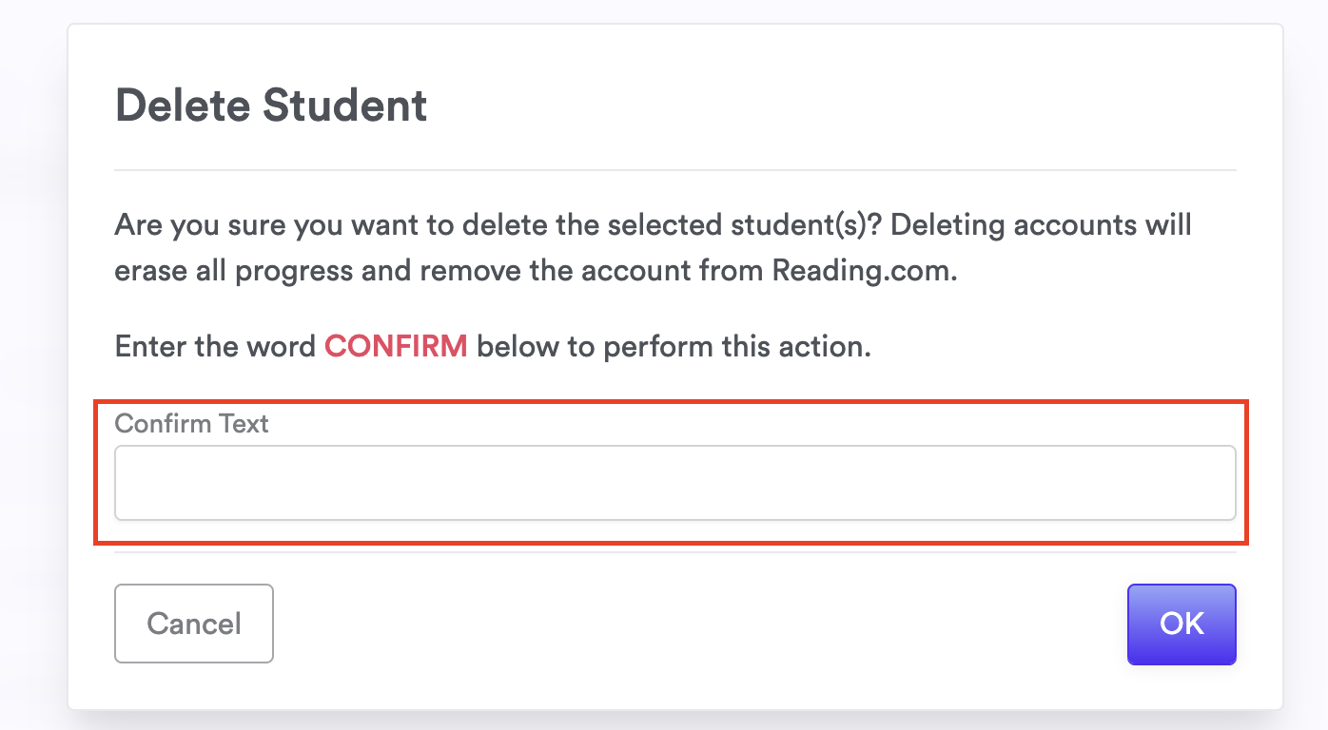Click the Reading.com text in warning
Viewport: 1328px width, 730px height.
click(863, 270)
